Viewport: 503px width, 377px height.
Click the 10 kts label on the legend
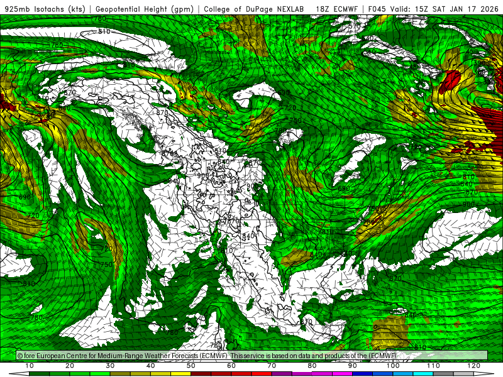pos(29,366)
